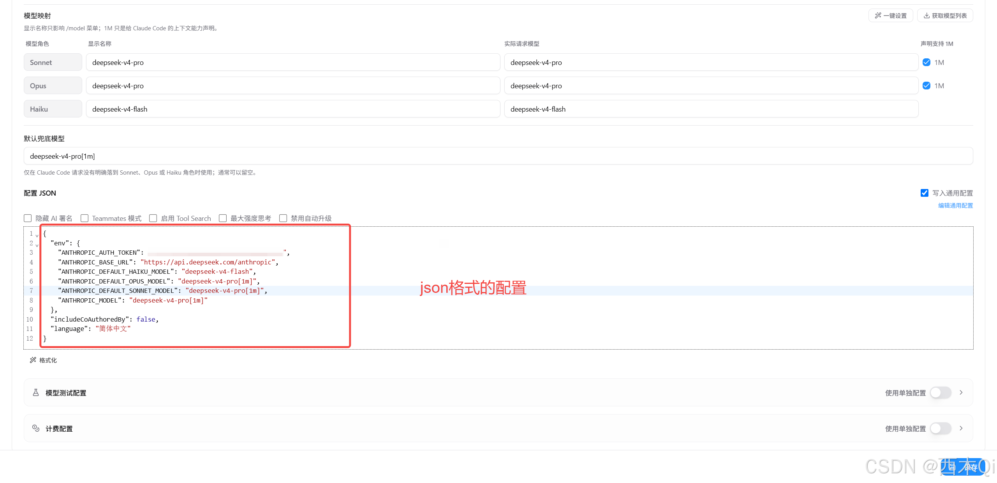This screenshot has height=483, width=997.
Task: Click the flask icon beside 模型测试配置
Action: (36, 392)
